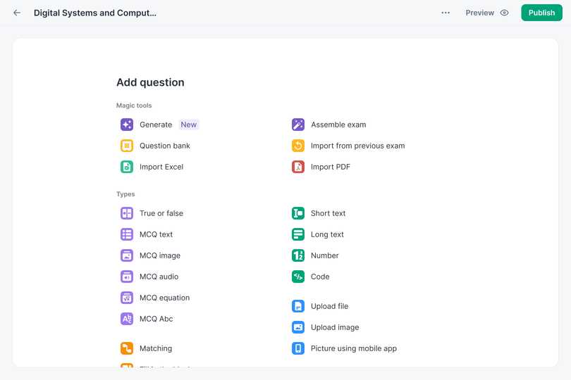Go back using the left arrow
This screenshot has height=380, width=571.
point(17,13)
